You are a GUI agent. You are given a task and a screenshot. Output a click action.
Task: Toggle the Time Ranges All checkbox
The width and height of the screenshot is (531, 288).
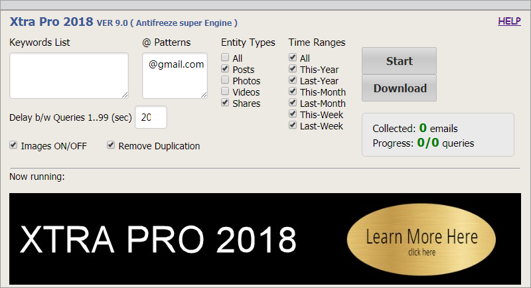(293, 57)
